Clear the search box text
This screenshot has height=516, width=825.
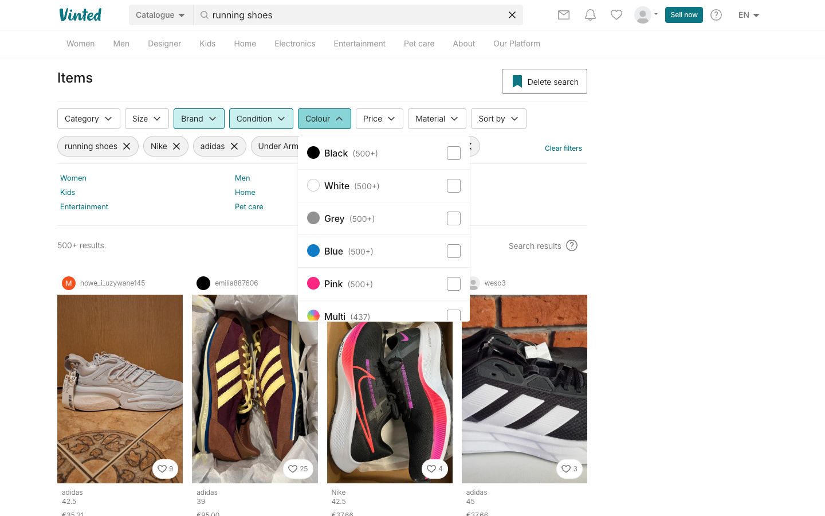[512, 15]
